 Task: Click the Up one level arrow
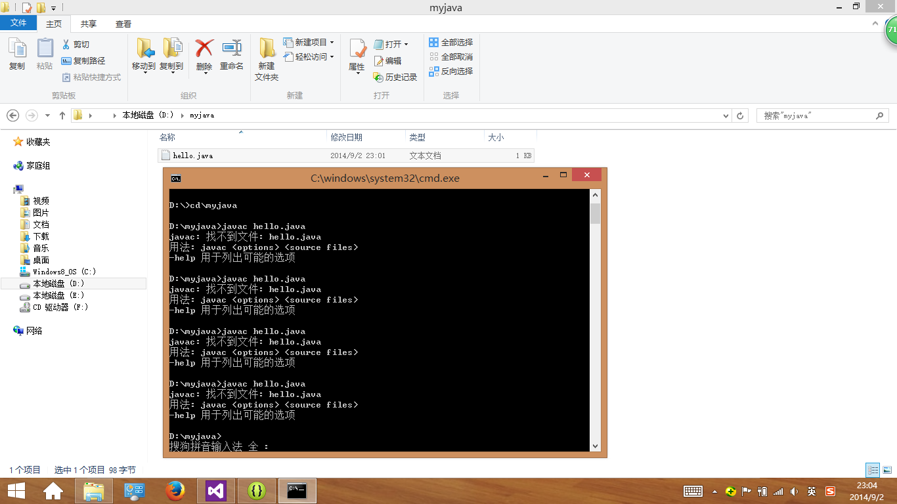pyautogui.click(x=62, y=115)
